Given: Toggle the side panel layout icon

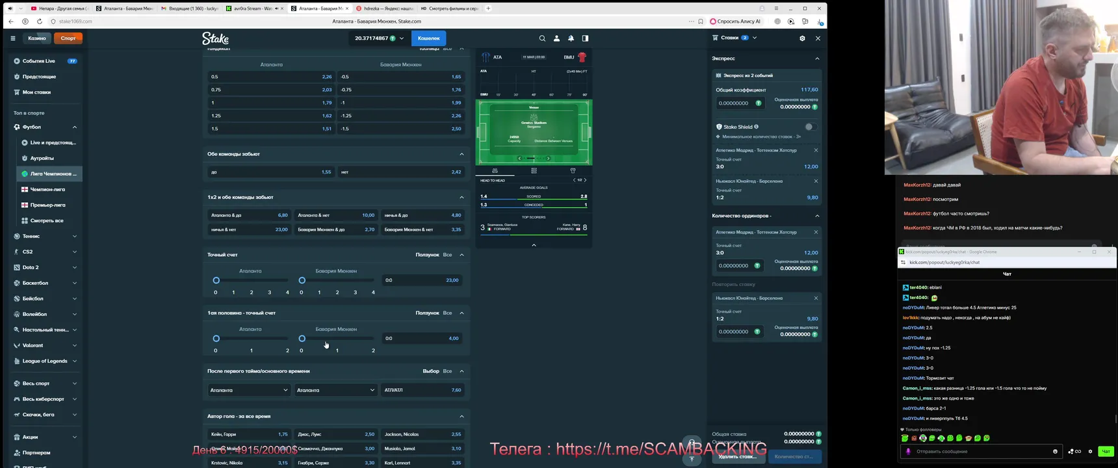Looking at the screenshot, I should pyautogui.click(x=585, y=38).
